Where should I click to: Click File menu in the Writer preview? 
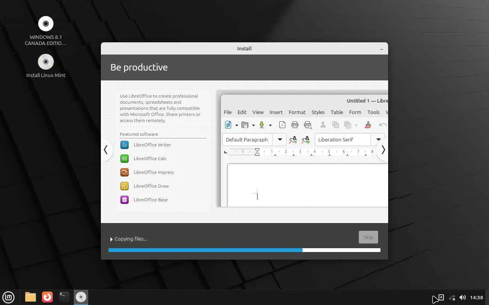coord(228,112)
